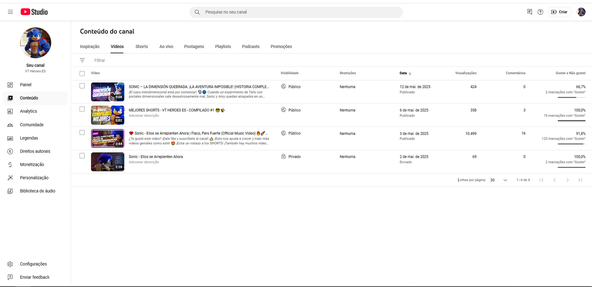Viewport: 592px width, 287px height.
Task: Switch to the Playlists tab
Action: (223, 47)
